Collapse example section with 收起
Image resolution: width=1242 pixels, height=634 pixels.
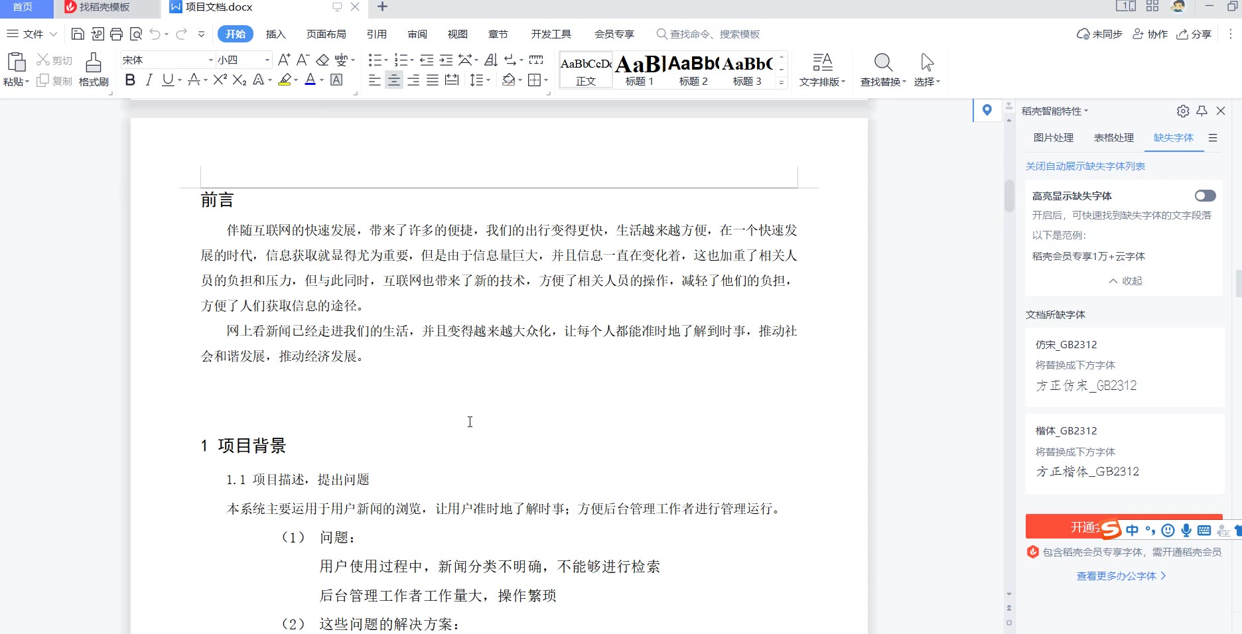[x=1125, y=281]
